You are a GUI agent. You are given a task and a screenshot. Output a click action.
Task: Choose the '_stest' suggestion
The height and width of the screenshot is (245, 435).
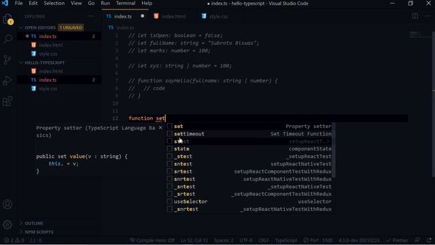[249, 157]
